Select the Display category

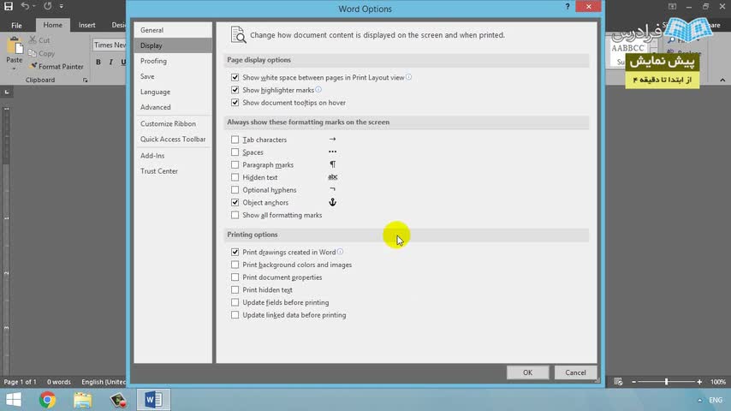(173, 45)
